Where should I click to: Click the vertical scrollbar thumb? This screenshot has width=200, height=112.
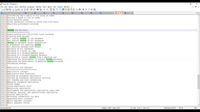tap(198, 82)
